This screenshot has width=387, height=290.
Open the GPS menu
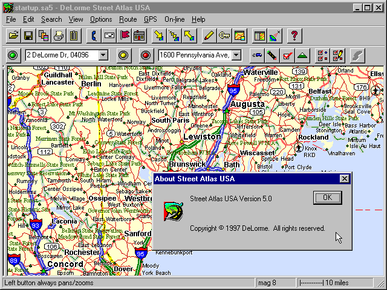[151, 19]
